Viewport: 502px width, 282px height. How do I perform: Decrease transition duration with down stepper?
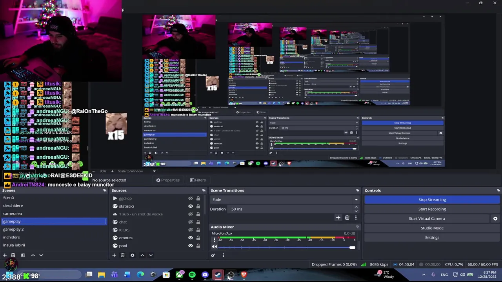(x=356, y=211)
